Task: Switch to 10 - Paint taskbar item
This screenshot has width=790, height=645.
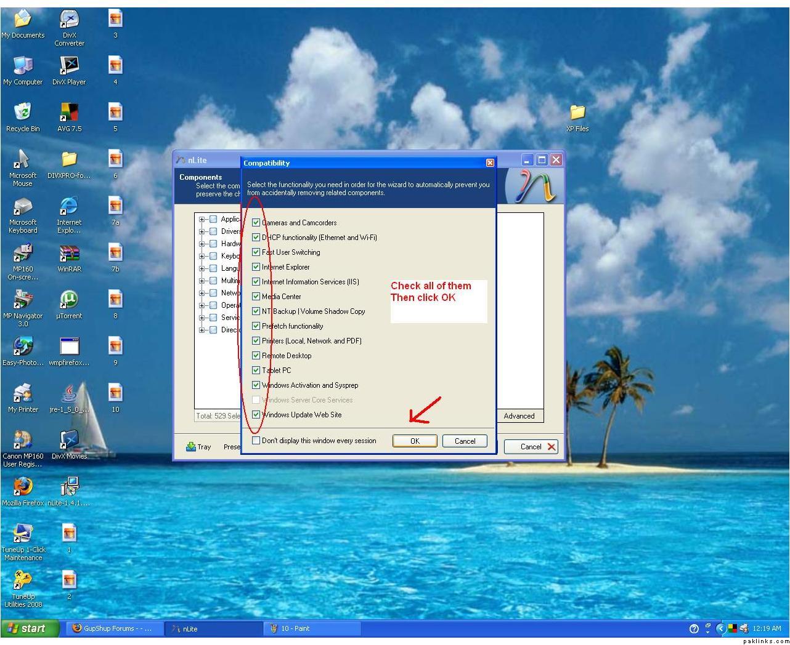Action: coord(295,628)
